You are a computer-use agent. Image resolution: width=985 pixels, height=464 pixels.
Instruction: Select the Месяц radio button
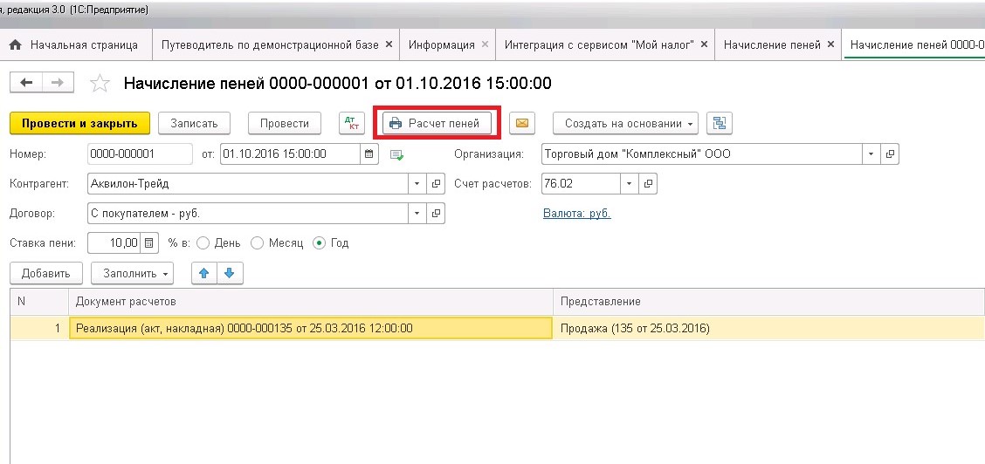[x=257, y=243]
